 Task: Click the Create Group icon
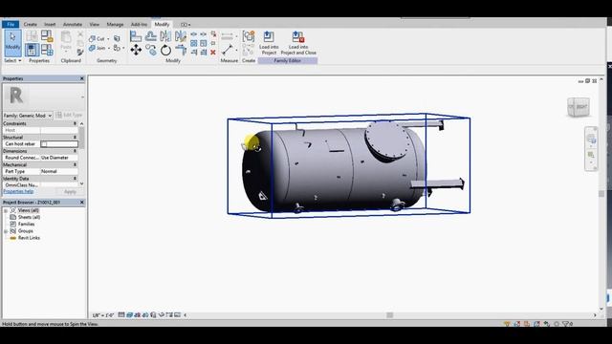(249, 36)
